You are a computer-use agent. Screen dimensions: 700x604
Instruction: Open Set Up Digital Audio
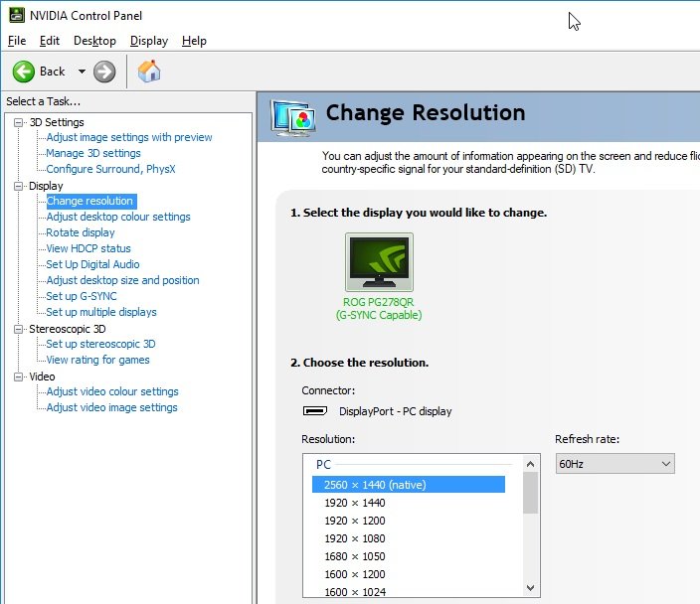[92, 264]
